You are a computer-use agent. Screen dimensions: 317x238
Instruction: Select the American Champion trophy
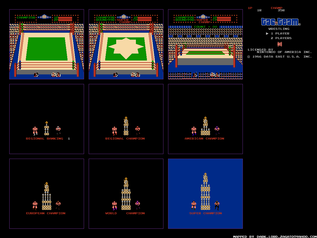[x=205, y=126]
